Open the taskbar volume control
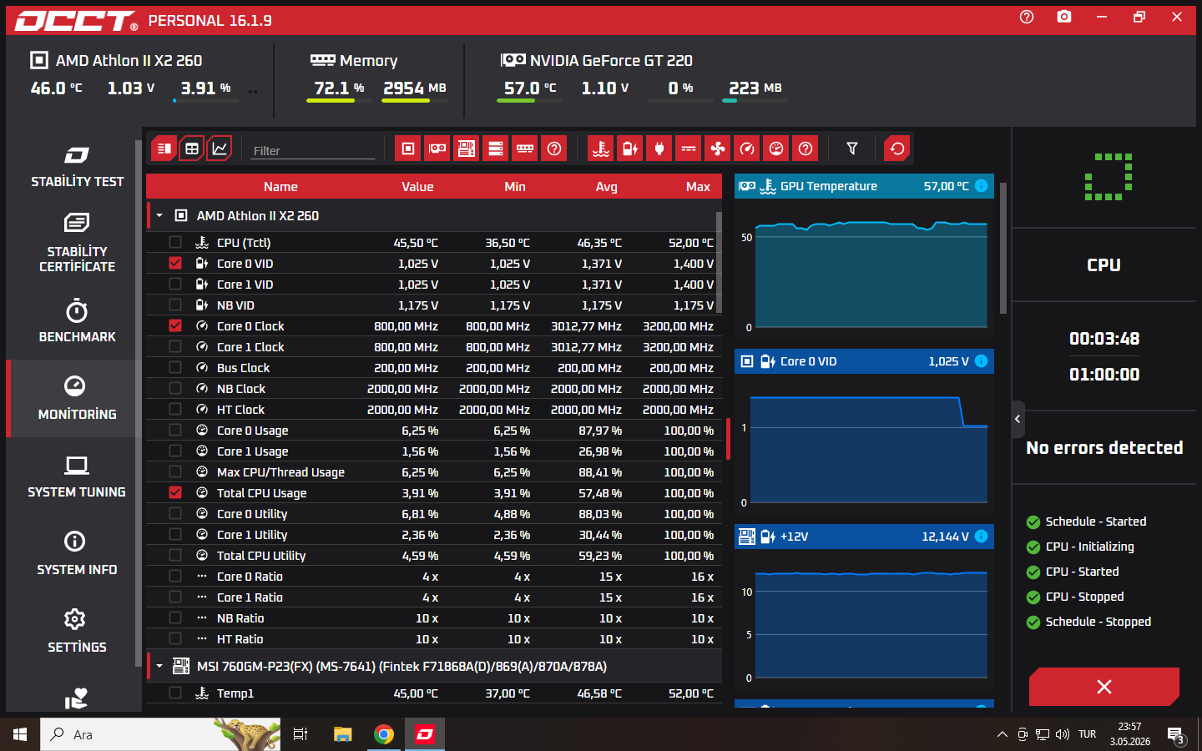Screen dimensions: 1202x751 point(1063,734)
